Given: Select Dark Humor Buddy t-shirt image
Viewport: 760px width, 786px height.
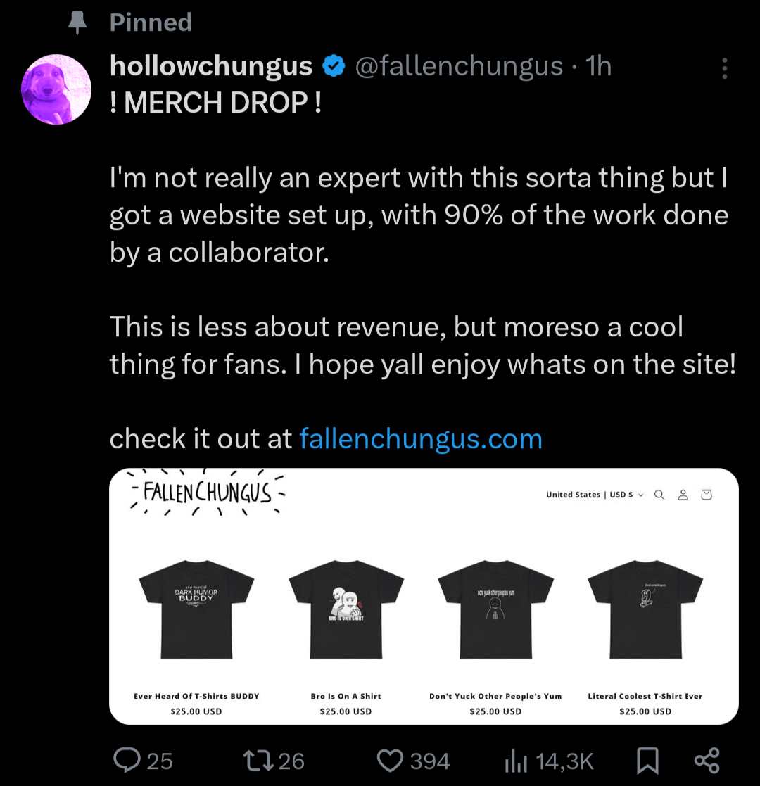Looking at the screenshot, I should 196,609.
